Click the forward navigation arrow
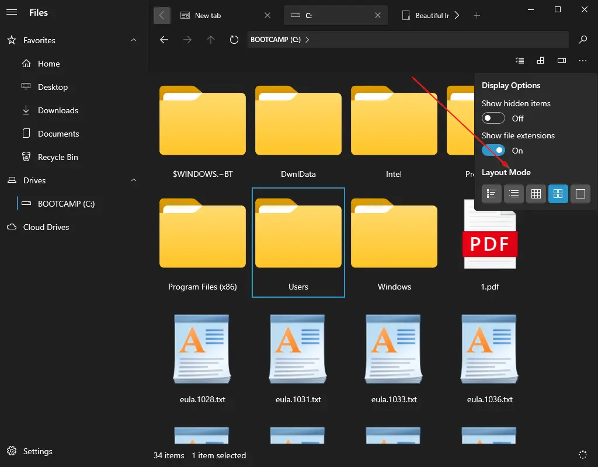The width and height of the screenshot is (598, 467). [187, 40]
